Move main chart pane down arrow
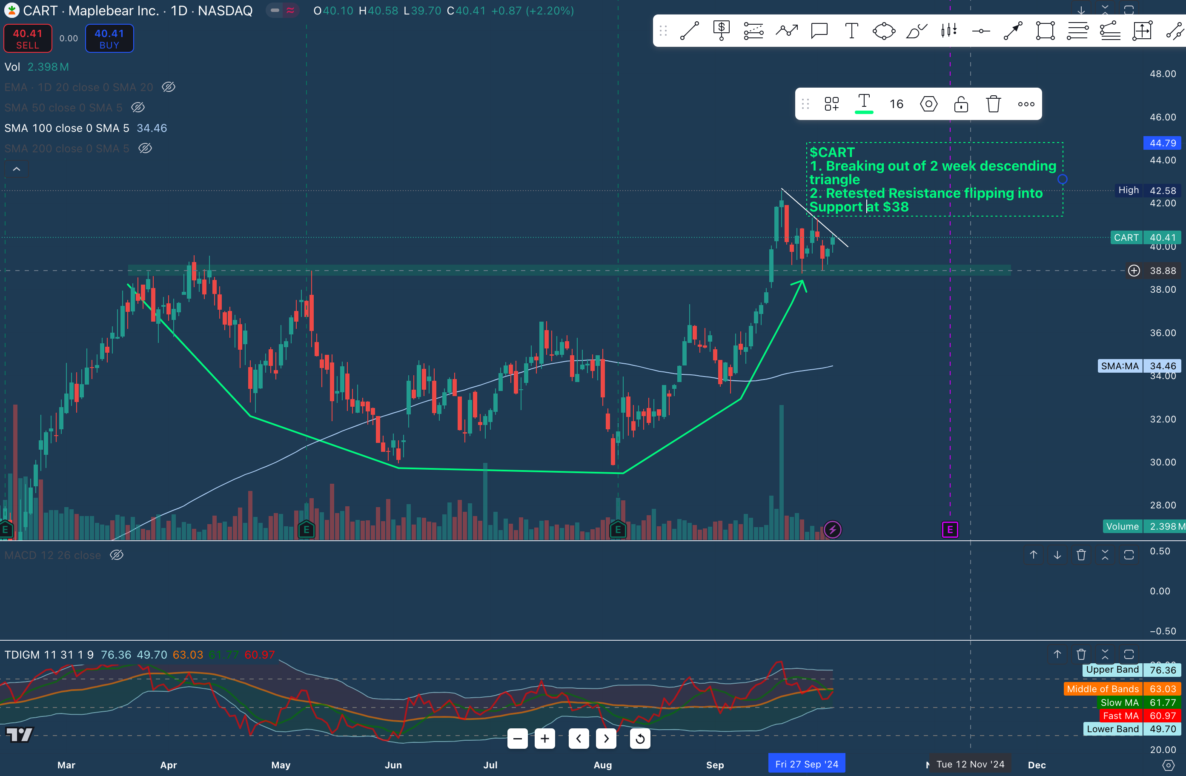The height and width of the screenshot is (776, 1186). [1081, 11]
